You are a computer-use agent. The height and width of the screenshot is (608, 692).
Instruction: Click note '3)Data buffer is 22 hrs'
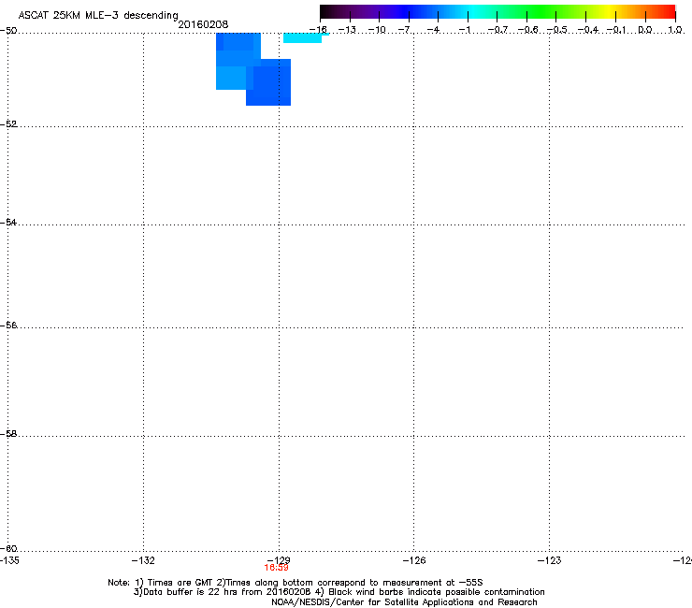pyautogui.click(x=185, y=592)
